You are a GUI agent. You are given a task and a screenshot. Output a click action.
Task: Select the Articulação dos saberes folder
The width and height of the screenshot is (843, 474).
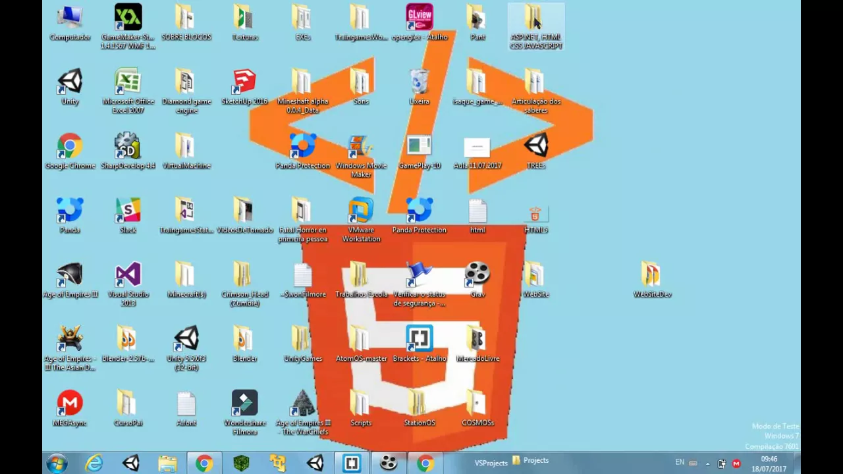tap(536, 91)
